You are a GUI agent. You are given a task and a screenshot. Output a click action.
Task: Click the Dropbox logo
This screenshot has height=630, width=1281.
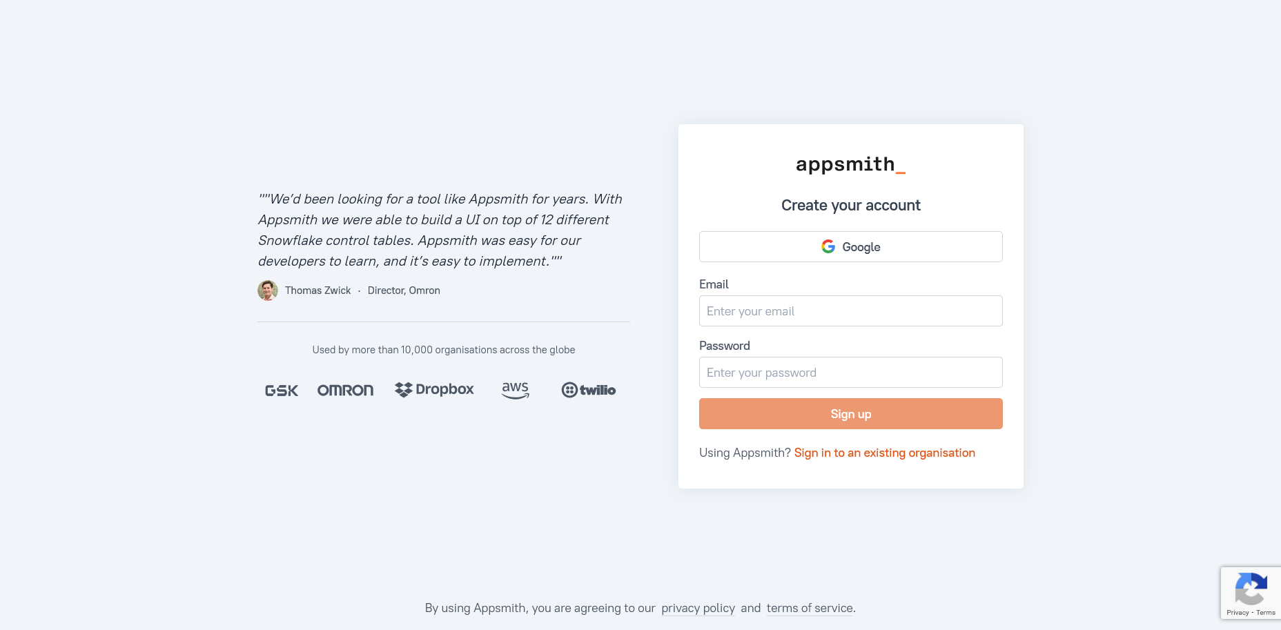tap(434, 390)
